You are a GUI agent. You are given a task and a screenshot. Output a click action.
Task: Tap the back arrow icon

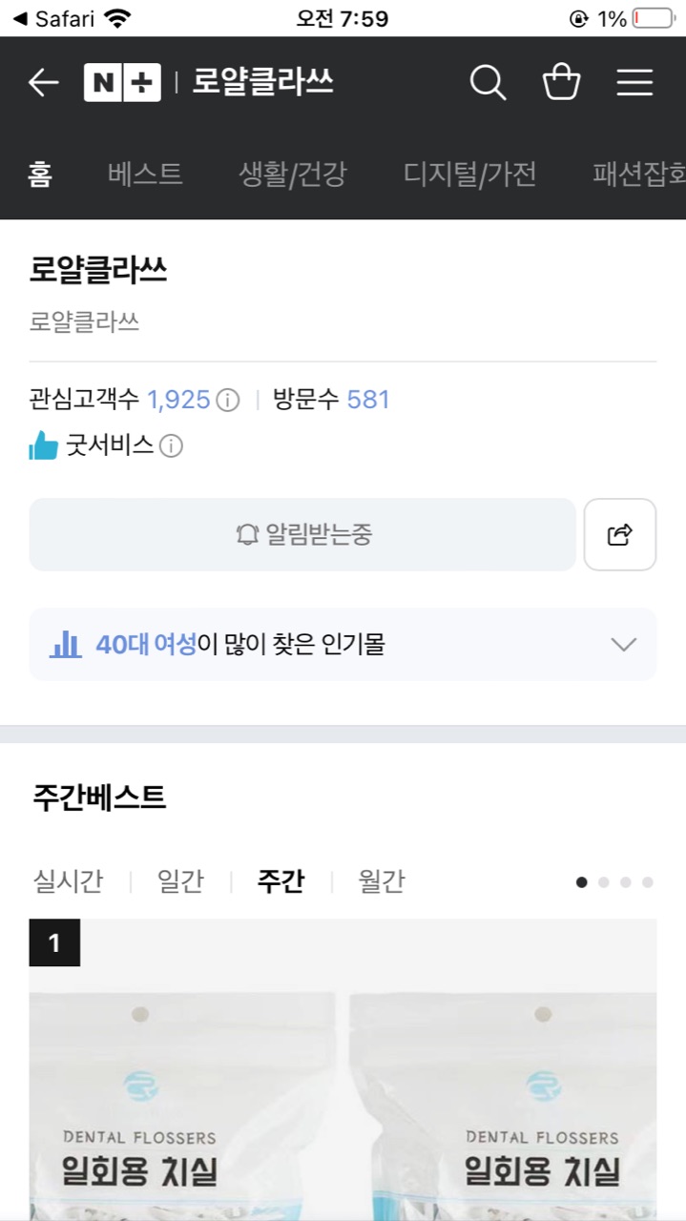43,83
